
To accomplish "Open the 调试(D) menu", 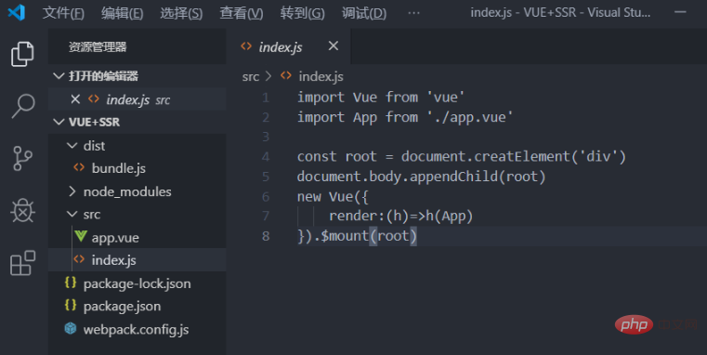I will [364, 13].
